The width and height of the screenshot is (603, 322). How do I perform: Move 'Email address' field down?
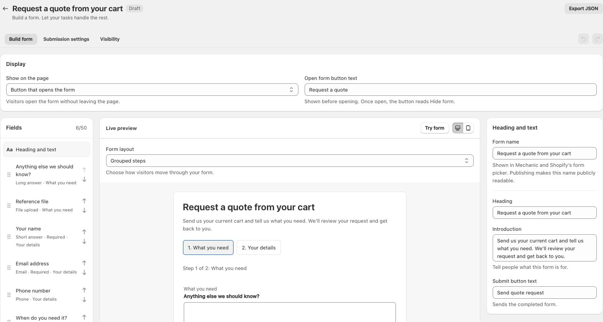(84, 273)
